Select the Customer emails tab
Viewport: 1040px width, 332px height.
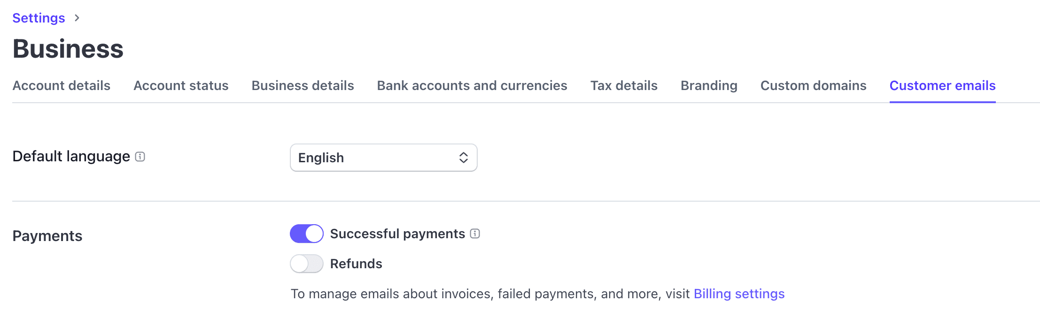click(x=942, y=86)
